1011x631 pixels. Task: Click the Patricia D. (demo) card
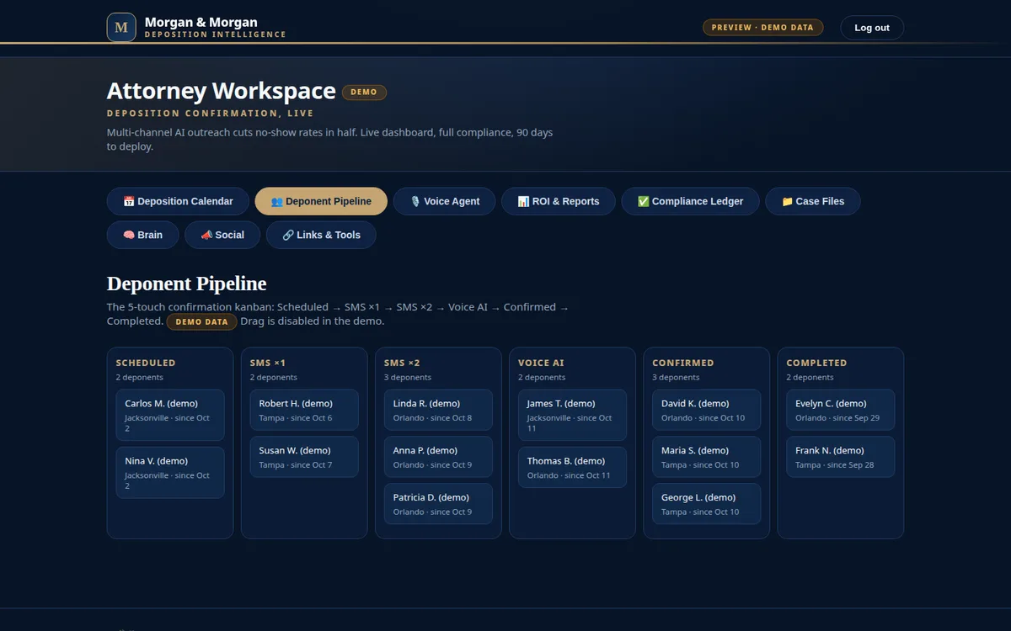pos(438,504)
